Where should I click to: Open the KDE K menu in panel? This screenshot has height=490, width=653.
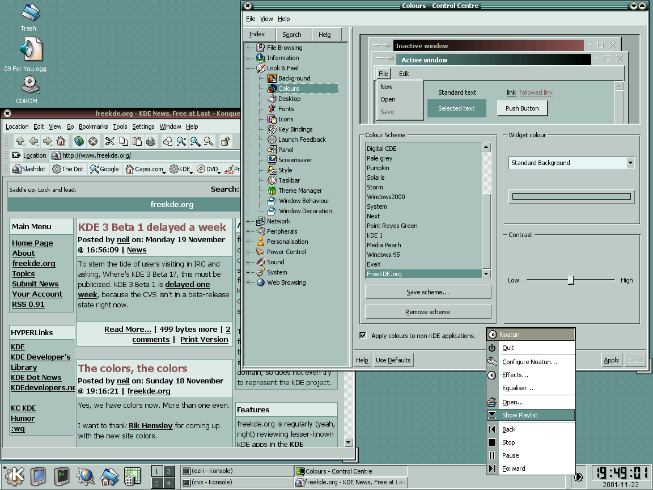pyautogui.click(x=15, y=476)
